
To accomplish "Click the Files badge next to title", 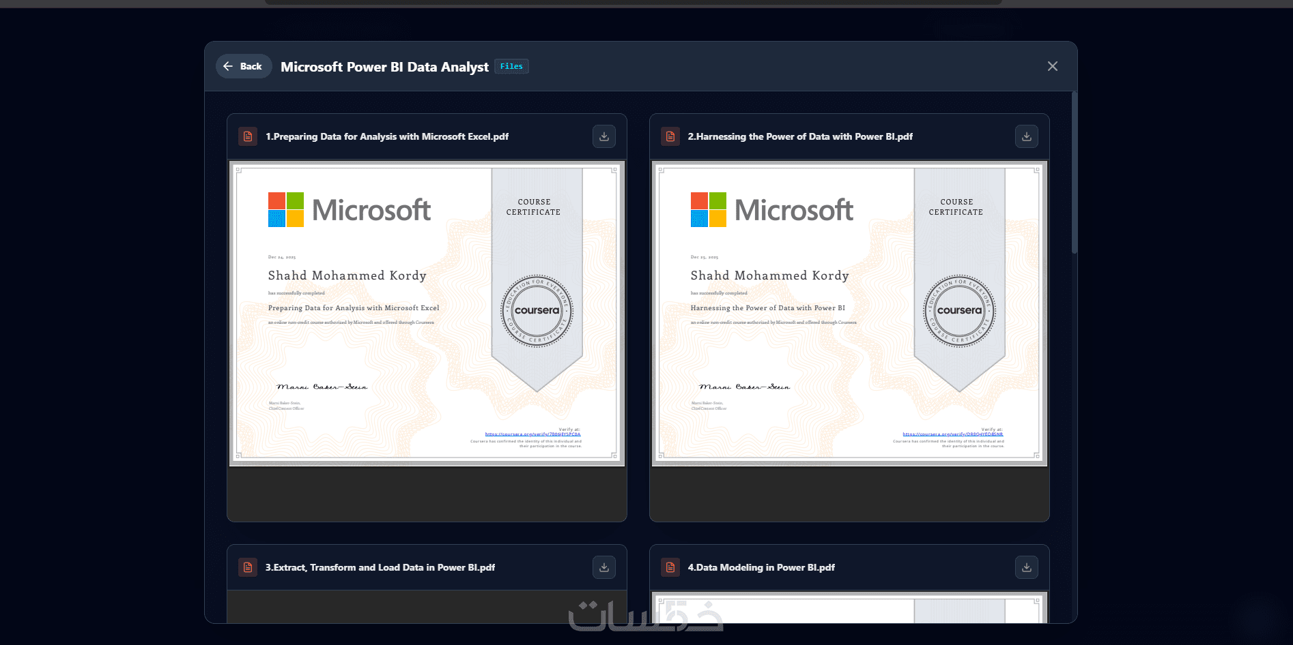I will [511, 66].
